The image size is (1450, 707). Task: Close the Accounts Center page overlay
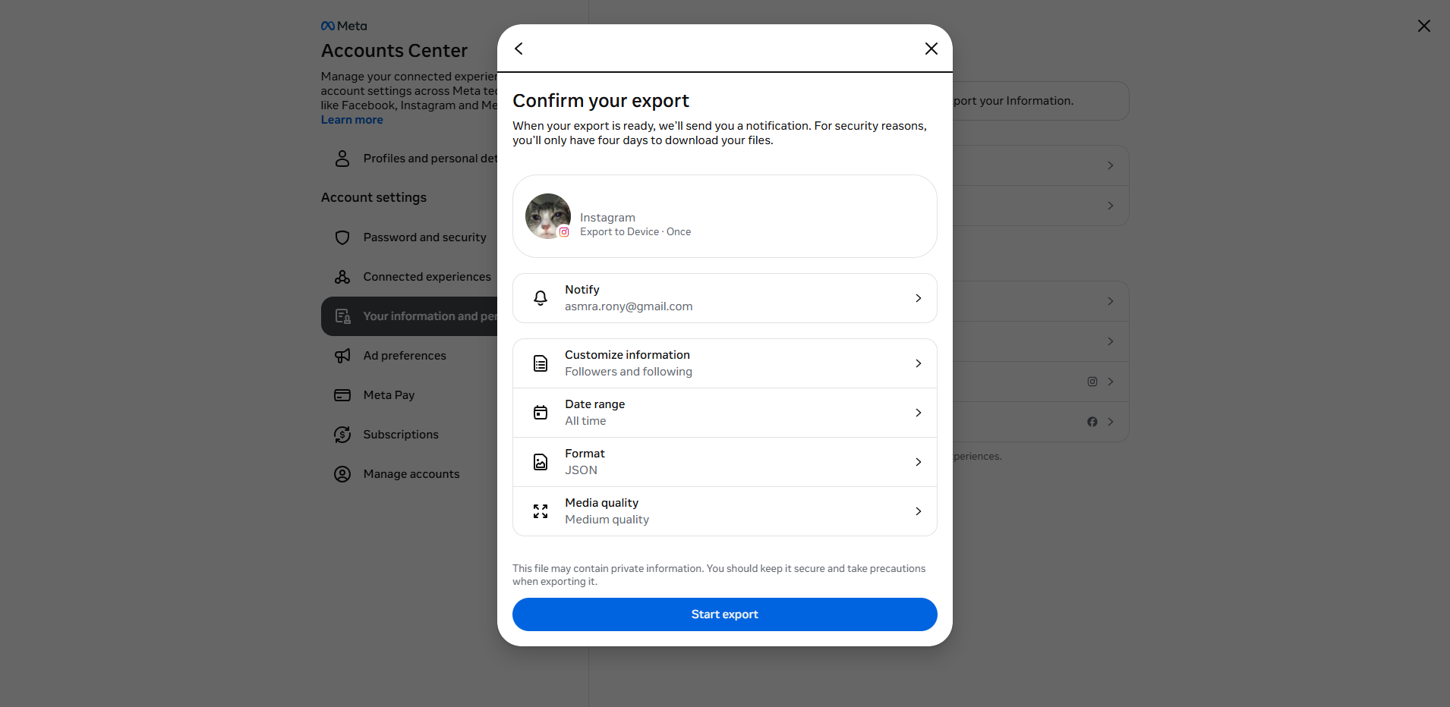click(1423, 26)
